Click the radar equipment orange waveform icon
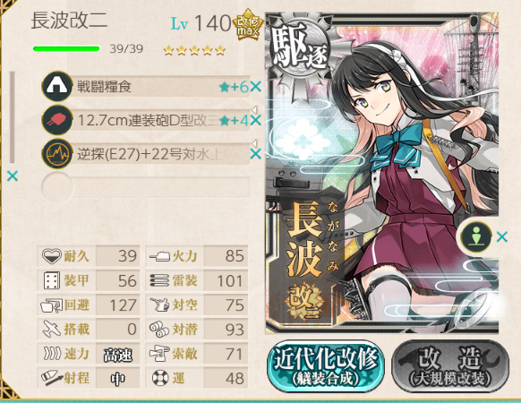 pyautogui.click(x=57, y=154)
